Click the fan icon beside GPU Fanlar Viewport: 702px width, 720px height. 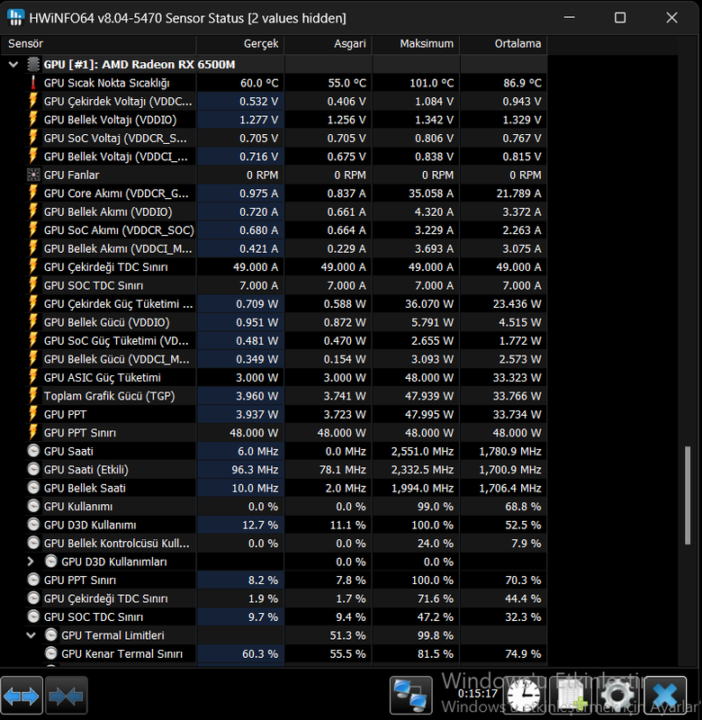pyautogui.click(x=33, y=175)
